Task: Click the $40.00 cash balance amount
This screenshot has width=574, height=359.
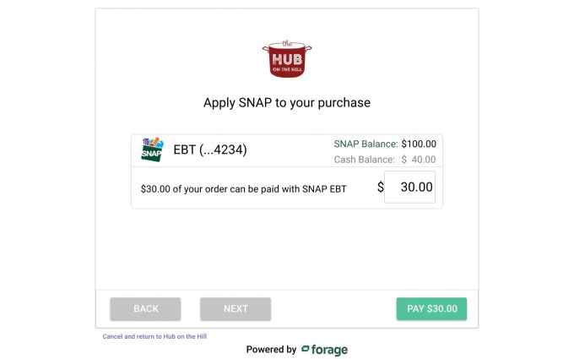Action: pyautogui.click(x=419, y=159)
